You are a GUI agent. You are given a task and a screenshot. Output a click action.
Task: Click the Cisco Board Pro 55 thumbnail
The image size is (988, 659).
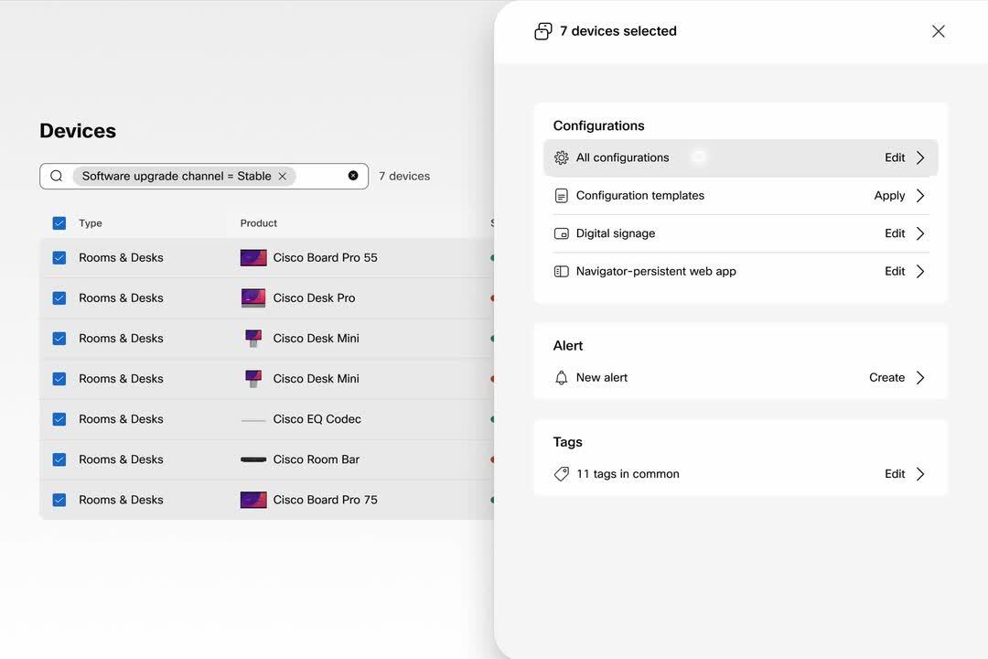pos(253,257)
